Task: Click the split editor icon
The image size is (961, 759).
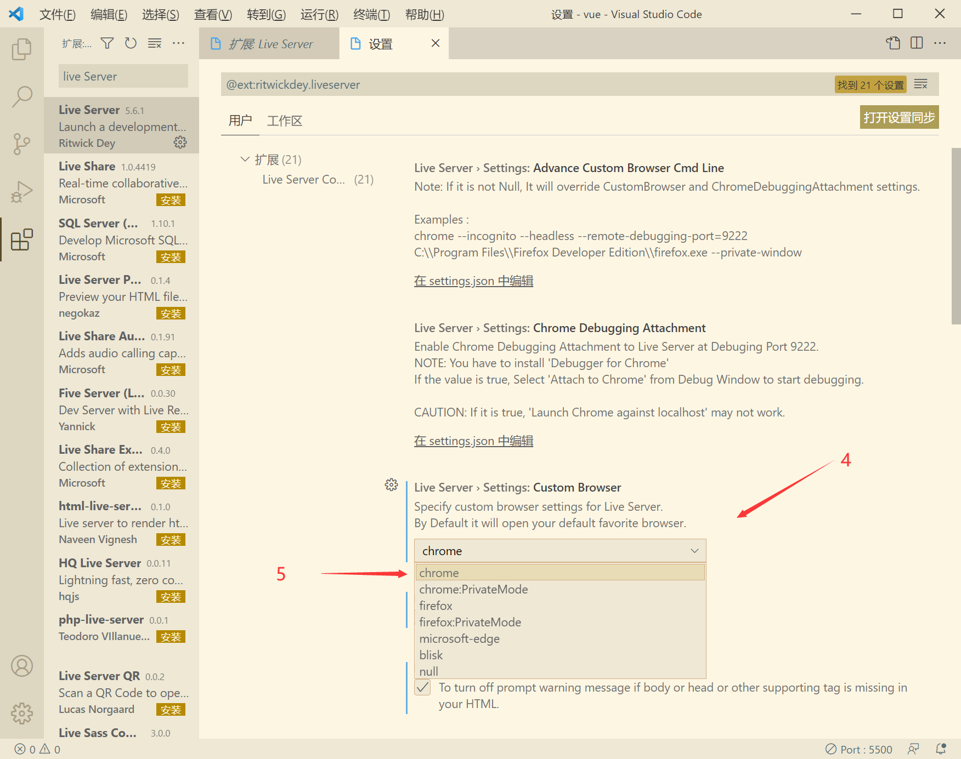Action: pyautogui.click(x=916, y=43)
